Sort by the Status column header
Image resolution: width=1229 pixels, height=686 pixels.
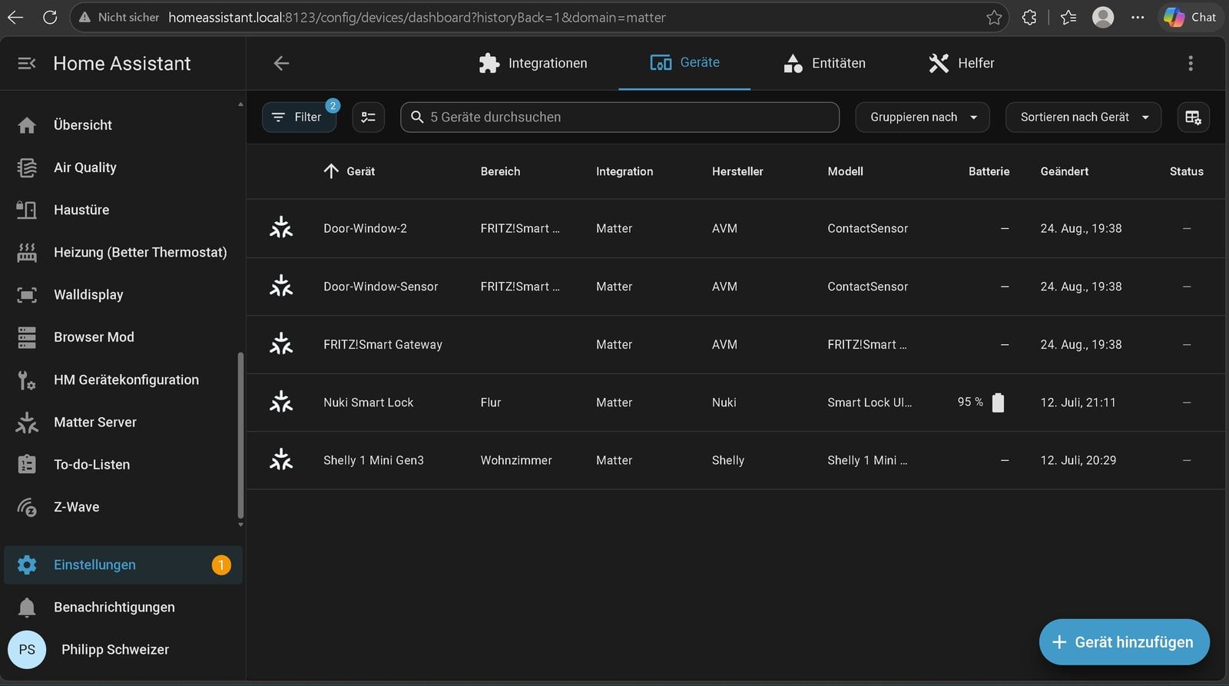(x=1186, y=171)
